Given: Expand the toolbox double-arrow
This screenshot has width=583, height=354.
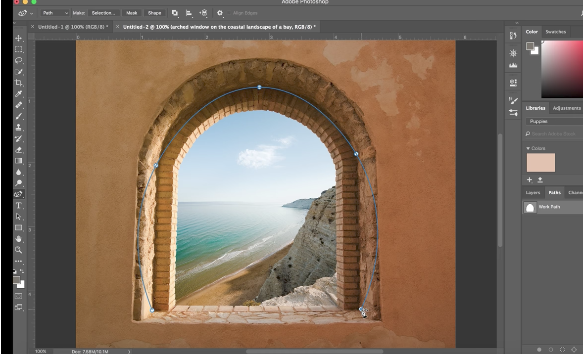Looking at the screenshot, I should [14, 23].
